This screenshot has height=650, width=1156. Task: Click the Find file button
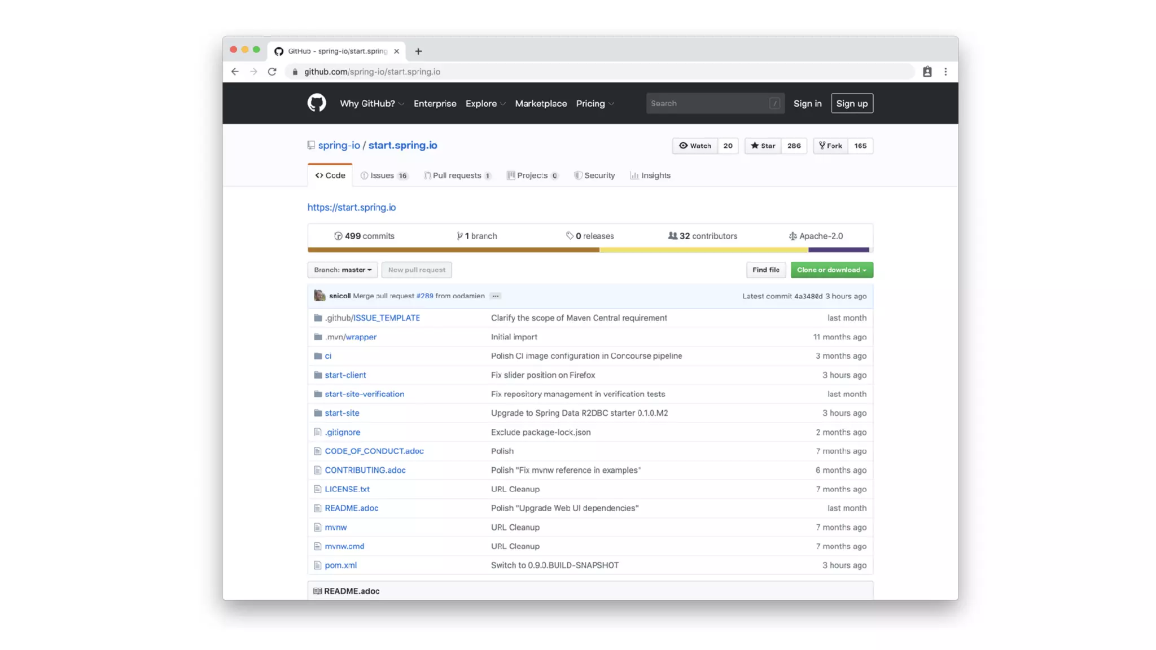coord(765,270)
